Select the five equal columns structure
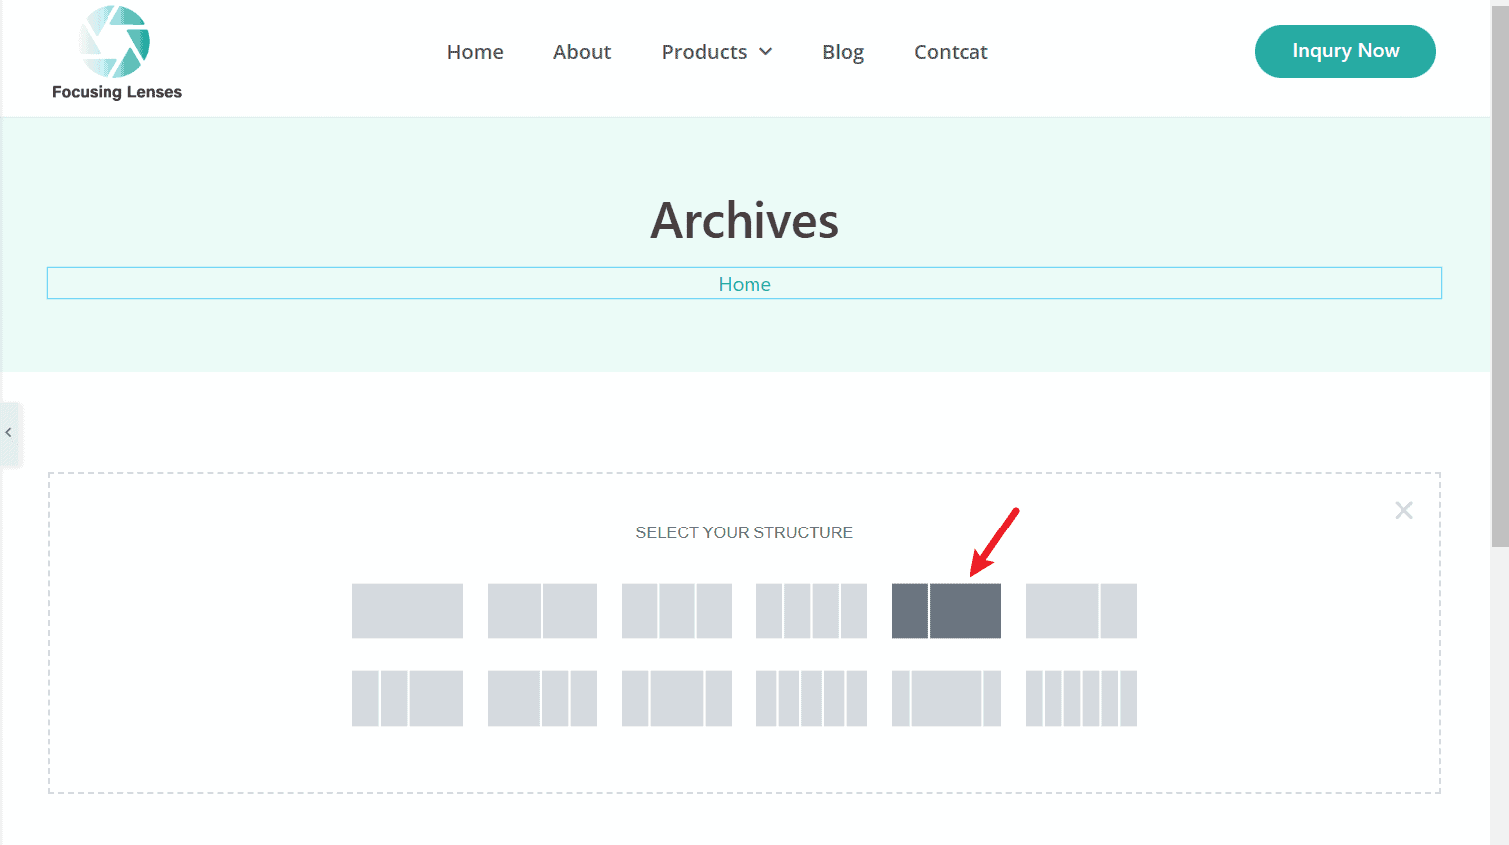 tap(811, 698)
